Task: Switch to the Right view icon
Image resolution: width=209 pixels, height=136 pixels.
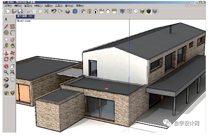Action: pyautogui.click(x=102, y=11)
